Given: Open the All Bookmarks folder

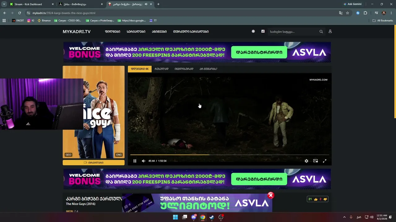Looking at the screenshot, I should click(x=383, y=21).
